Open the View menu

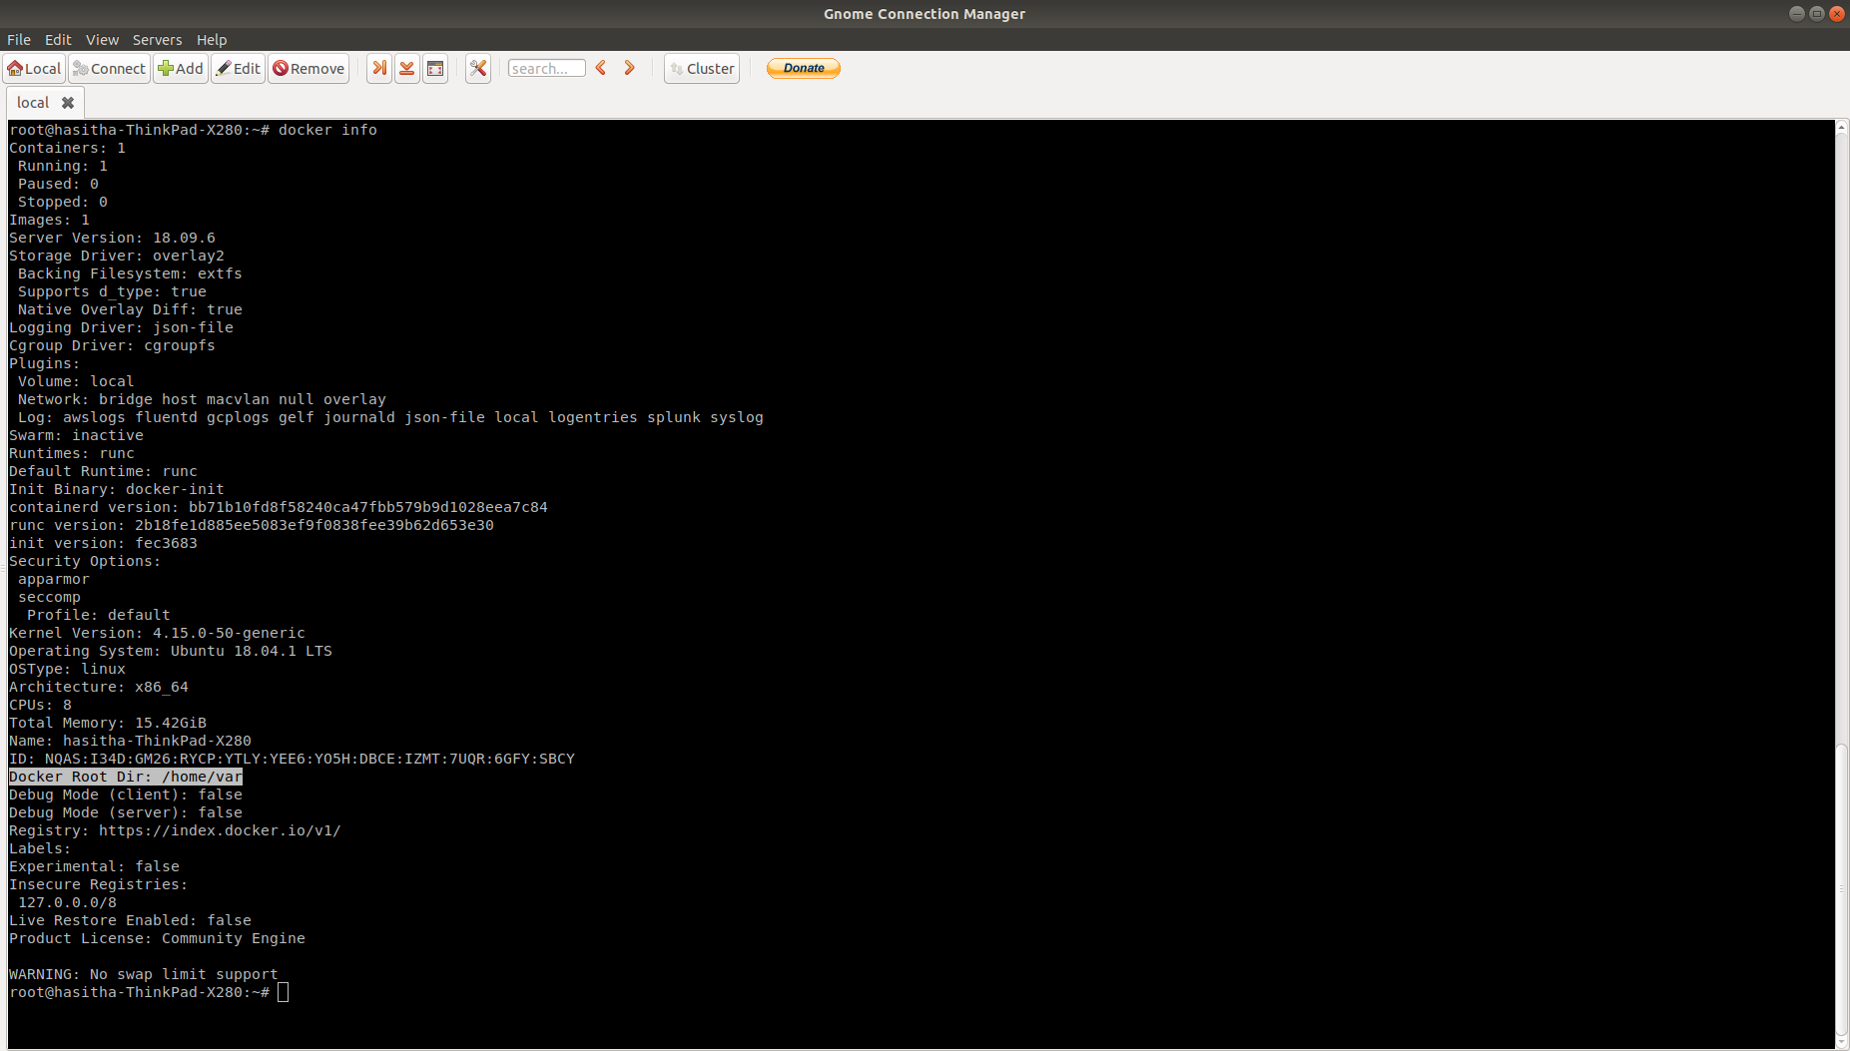[102, 40]
